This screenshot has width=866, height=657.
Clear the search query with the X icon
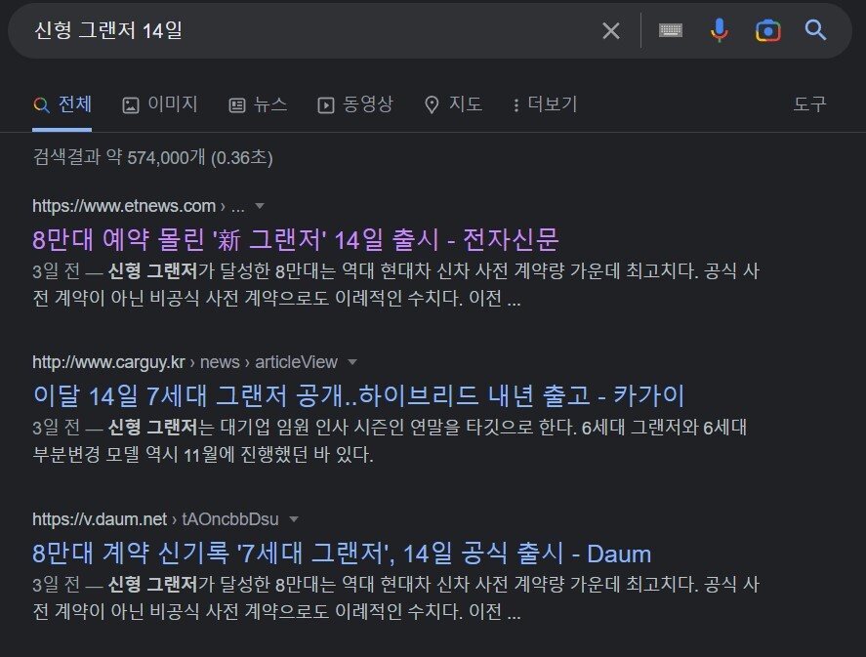(x=611, y=31)
